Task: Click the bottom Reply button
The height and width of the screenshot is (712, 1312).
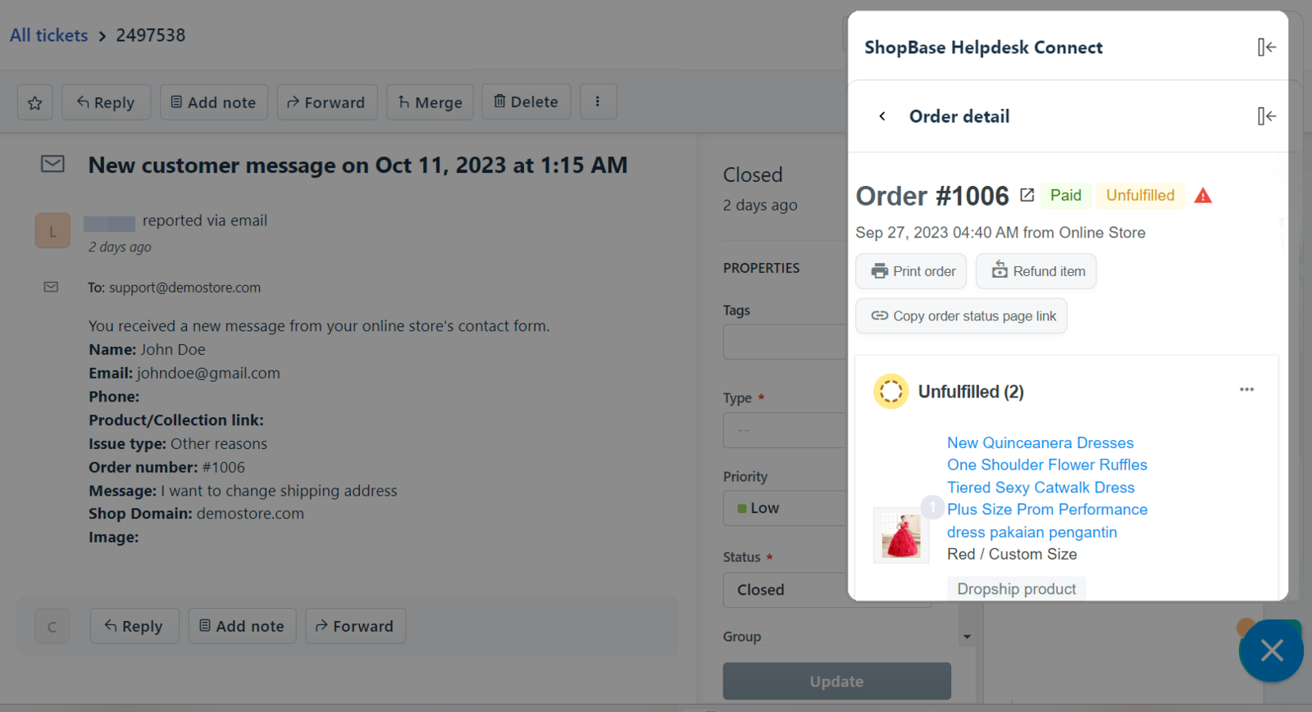Action: pos(134,626)
